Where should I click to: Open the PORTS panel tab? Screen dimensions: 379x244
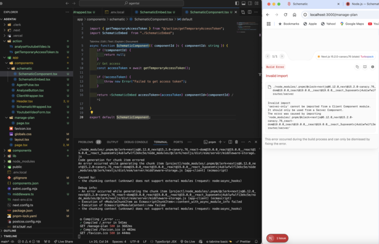178,142
